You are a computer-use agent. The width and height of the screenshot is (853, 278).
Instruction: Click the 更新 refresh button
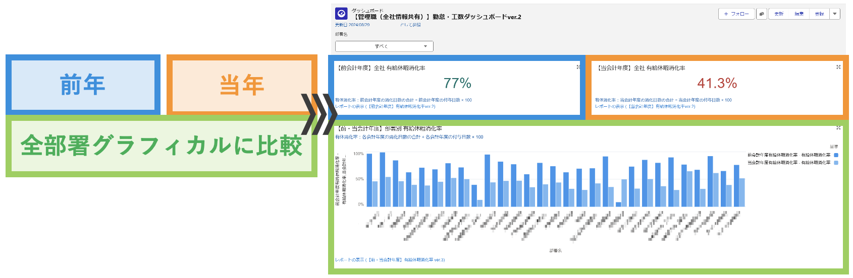(779, 14)
